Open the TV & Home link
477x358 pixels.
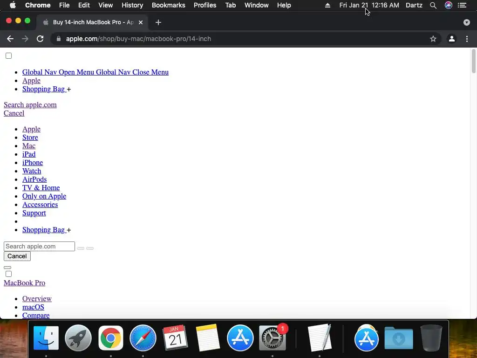41,188
